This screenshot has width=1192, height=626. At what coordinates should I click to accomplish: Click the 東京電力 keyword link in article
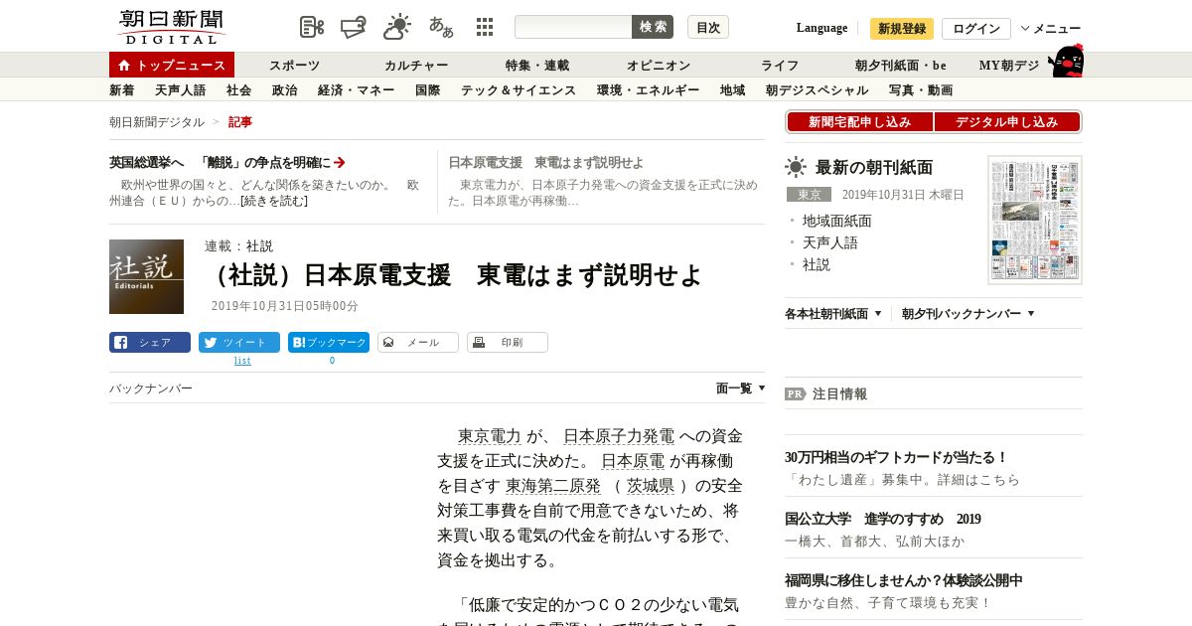click(x=489, y=436)
